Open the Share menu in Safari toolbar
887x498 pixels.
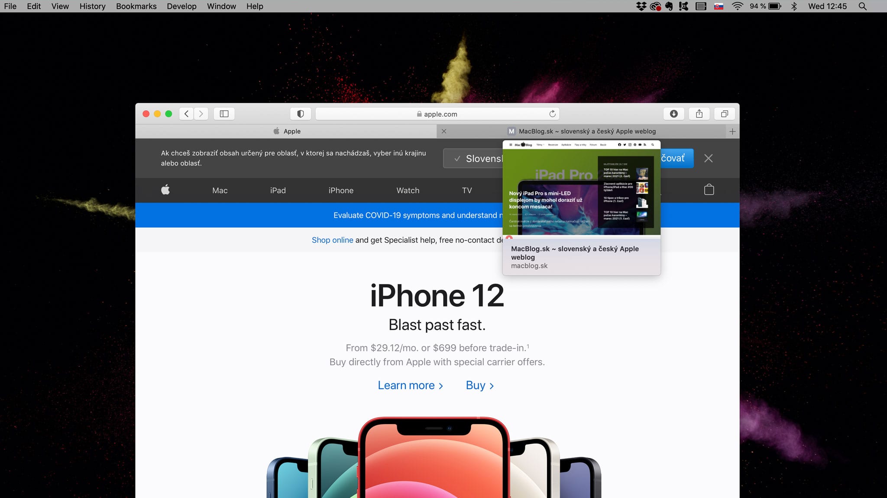click(699, 114)
